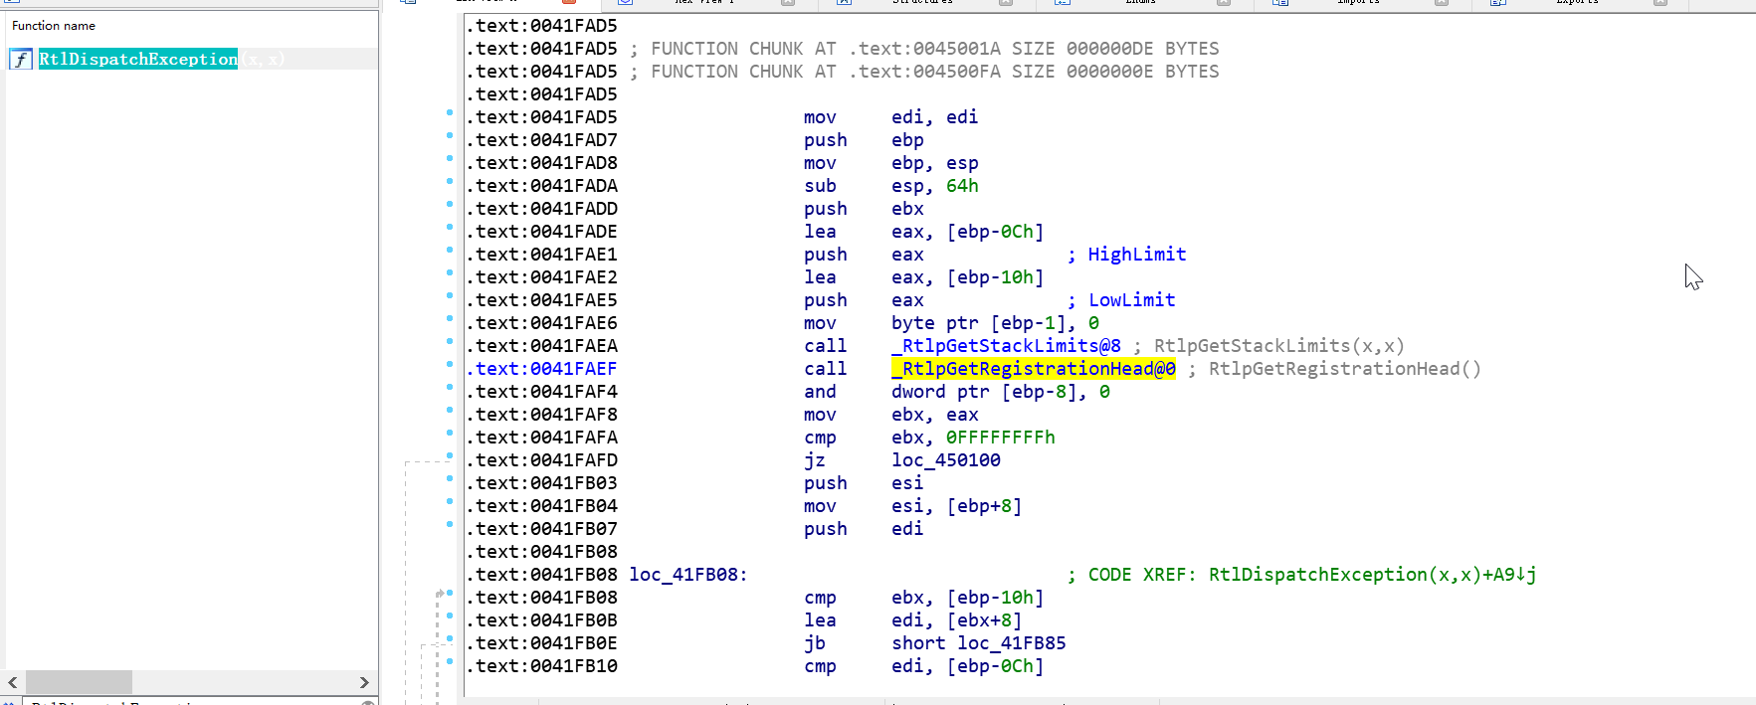Click the ebx, eax operand at 0041FAF8

tap(935, 415)
